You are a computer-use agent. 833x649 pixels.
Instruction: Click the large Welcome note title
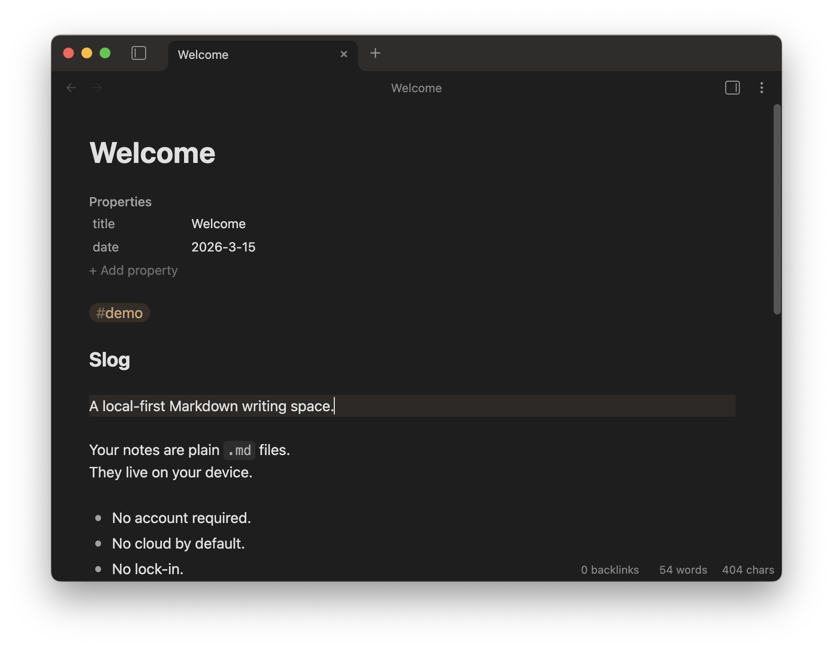click(x=152, y=153)
